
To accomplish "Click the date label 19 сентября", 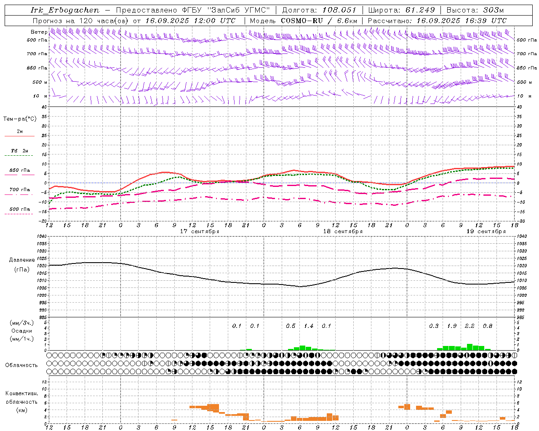I will coord(486,231).
